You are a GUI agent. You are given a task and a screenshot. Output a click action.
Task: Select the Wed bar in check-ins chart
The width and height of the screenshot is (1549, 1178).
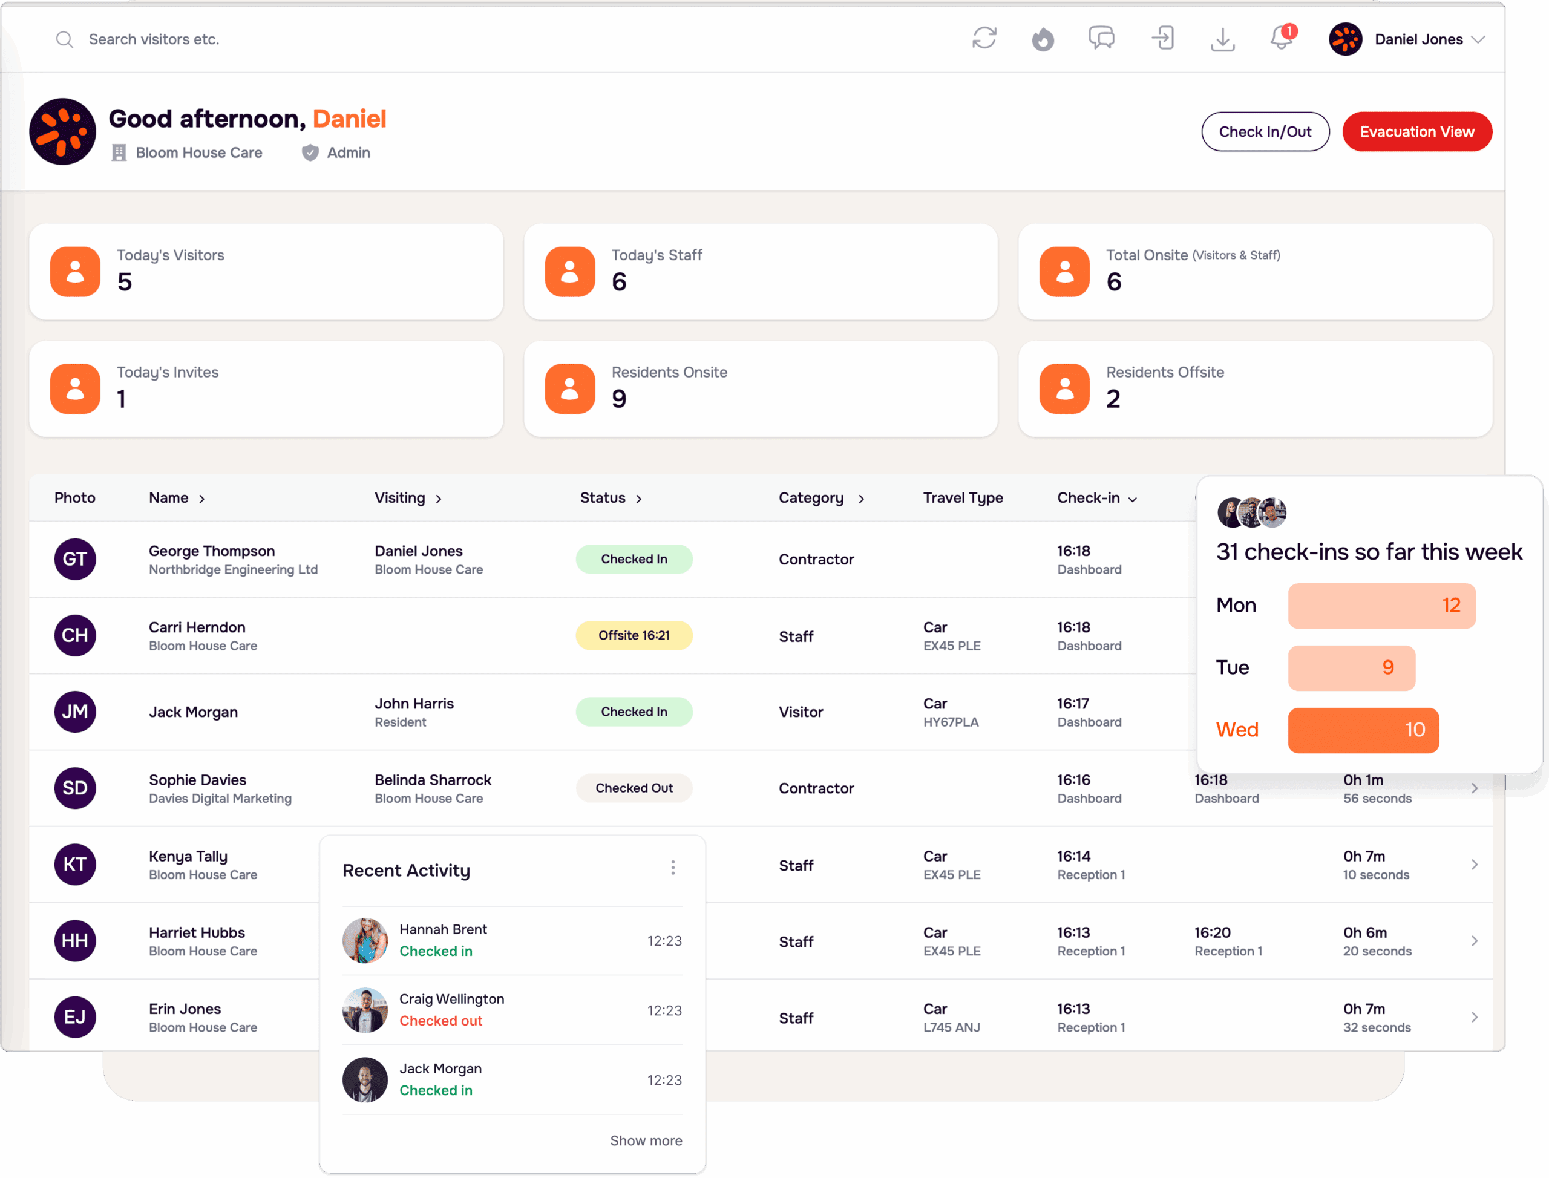point(1363,730)
